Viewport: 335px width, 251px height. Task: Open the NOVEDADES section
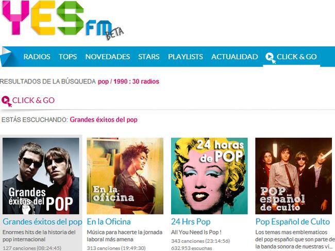pyautogui.click(x=108, y=57)
